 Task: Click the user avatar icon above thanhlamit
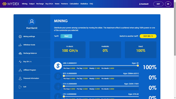(x=32, y=22)
